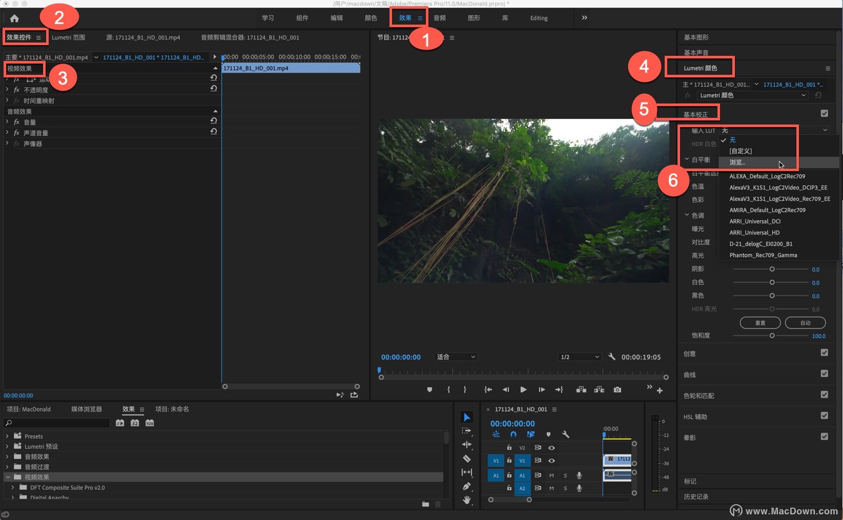Select the Pen tool
Screen dimensions: 843x520
point(466,486)
